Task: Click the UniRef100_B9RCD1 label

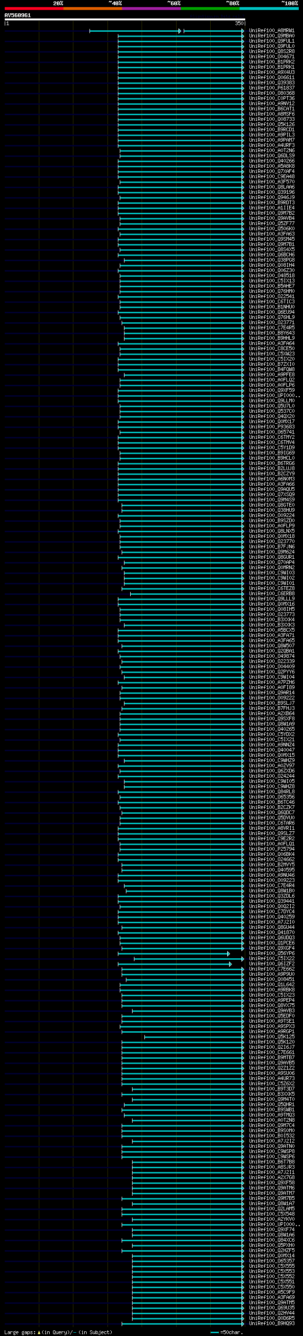Action: pos(271,130)
